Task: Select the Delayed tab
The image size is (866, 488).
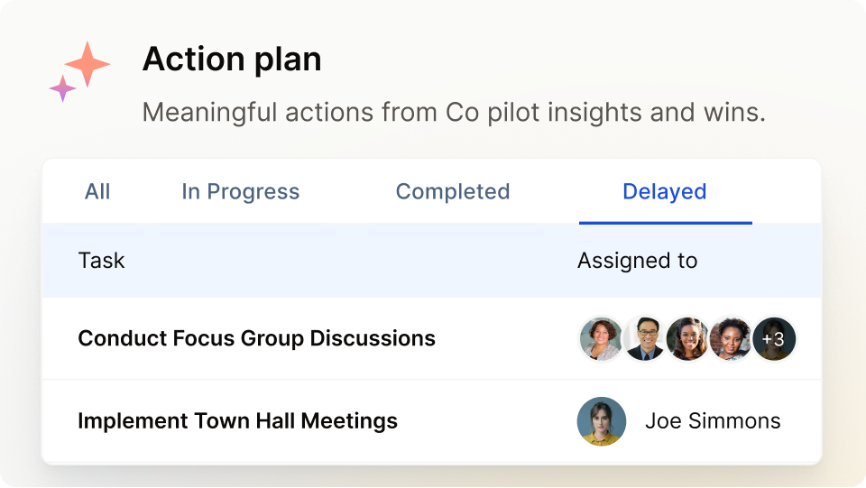Action: (665, 191)
